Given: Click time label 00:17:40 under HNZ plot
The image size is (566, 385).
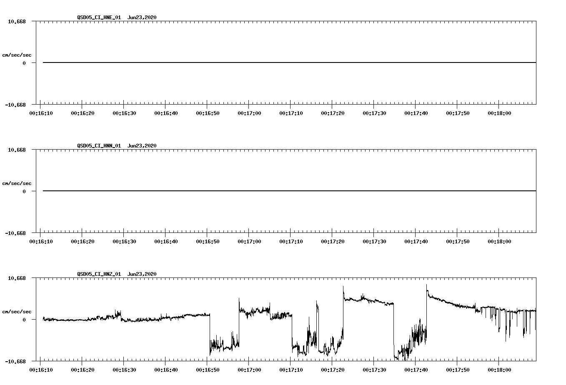Looking at the screenshot, I should click(x=416, y=370).
